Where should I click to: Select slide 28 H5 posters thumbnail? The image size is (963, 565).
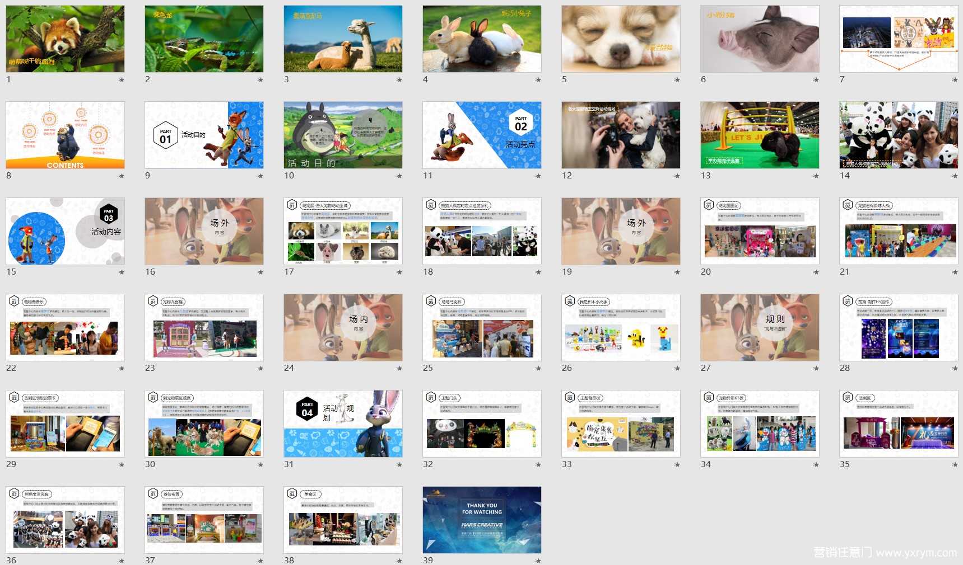(899, 327)
